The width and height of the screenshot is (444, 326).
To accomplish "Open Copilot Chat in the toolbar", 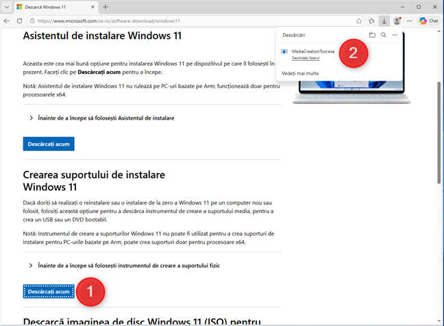I will pos(429,21).
